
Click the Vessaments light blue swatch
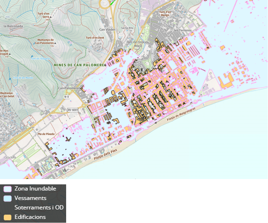8,199
